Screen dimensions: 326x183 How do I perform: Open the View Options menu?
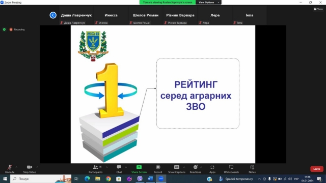tap(208, 2)
